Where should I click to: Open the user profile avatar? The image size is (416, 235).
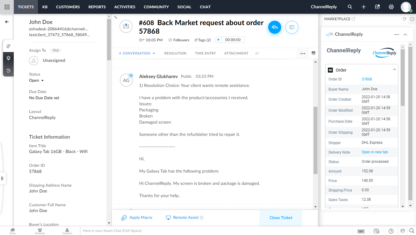[x=406, y=7]
